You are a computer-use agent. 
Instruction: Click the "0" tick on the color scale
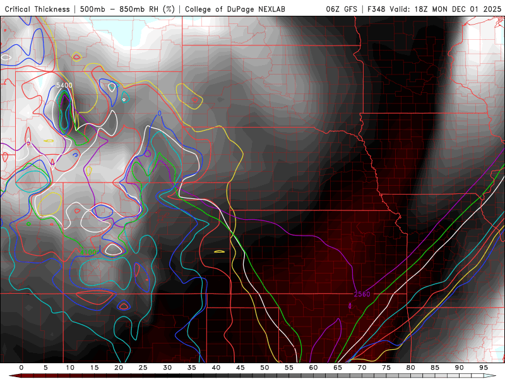point(21,368)
